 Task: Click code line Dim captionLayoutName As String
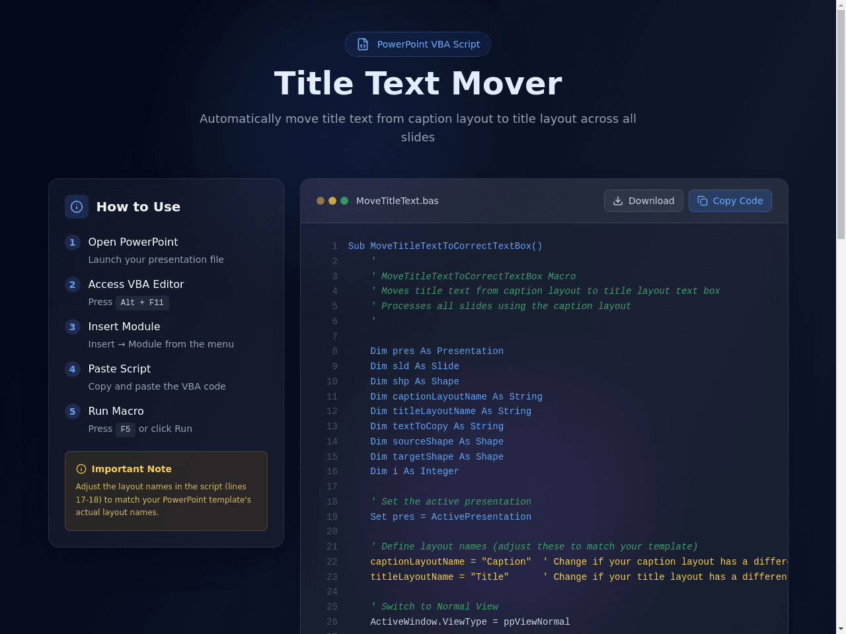(x=456, y=397)
